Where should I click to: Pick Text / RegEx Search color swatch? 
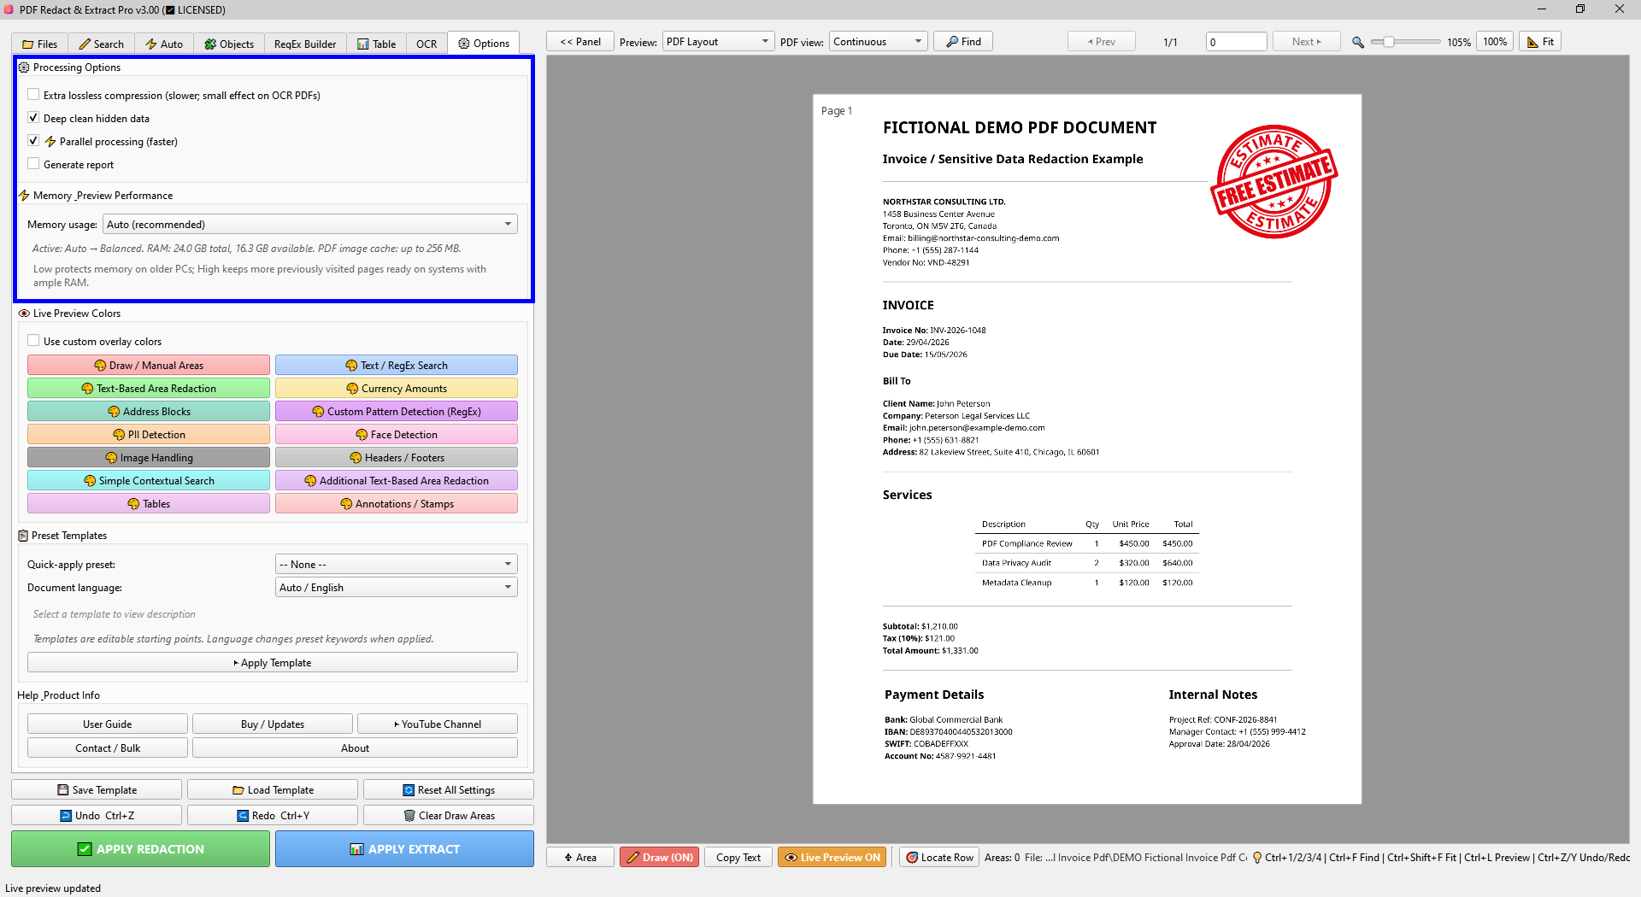[x=397, y=365]
